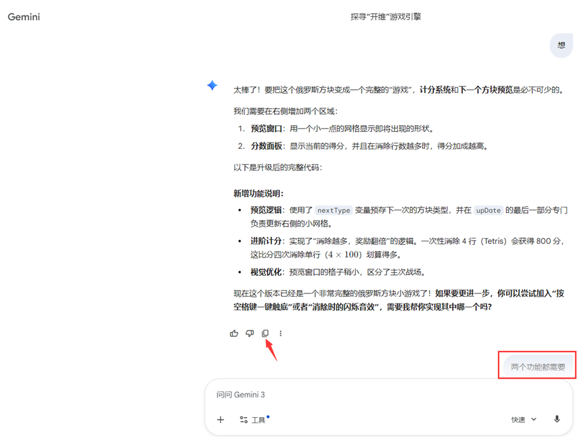Screen dimensions: 588x438
Task: Click the Gemini logo at top left
Action: (24, 17)
